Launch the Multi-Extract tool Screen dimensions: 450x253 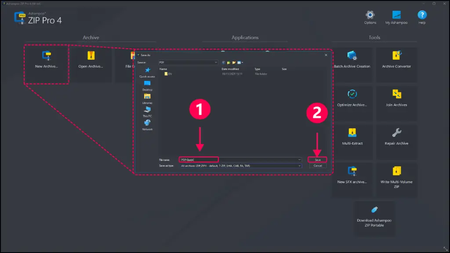pyautogui.click(x=352, y=137)
